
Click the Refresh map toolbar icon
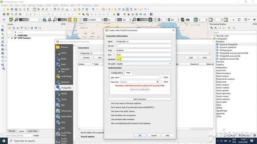[x=87, y=9]
